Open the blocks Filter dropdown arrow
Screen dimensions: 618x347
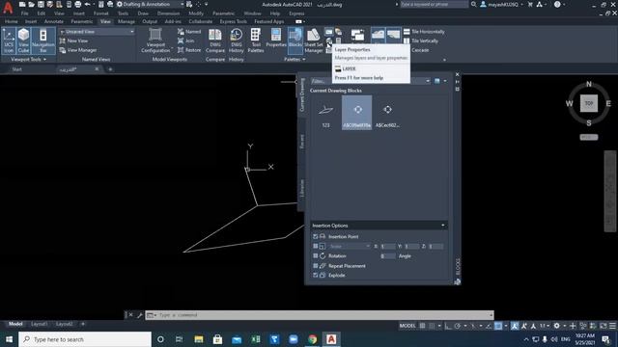pyautogui.click(x=428, y=81)
